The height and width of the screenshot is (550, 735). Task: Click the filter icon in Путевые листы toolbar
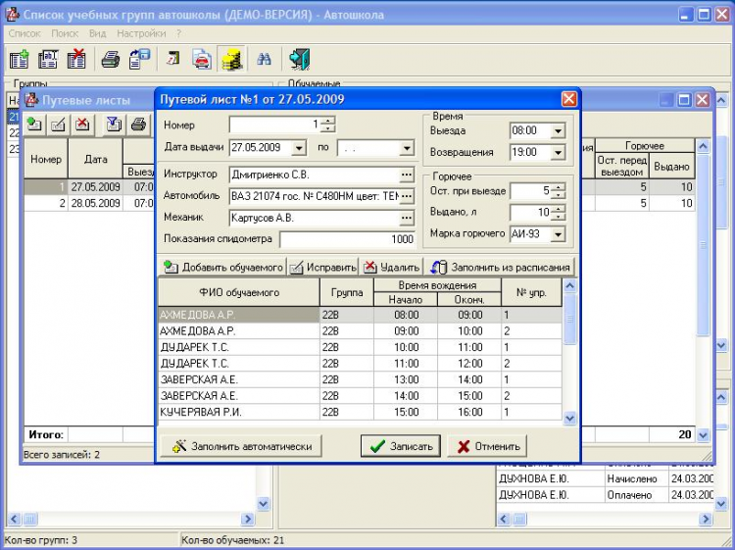(113, 125)
